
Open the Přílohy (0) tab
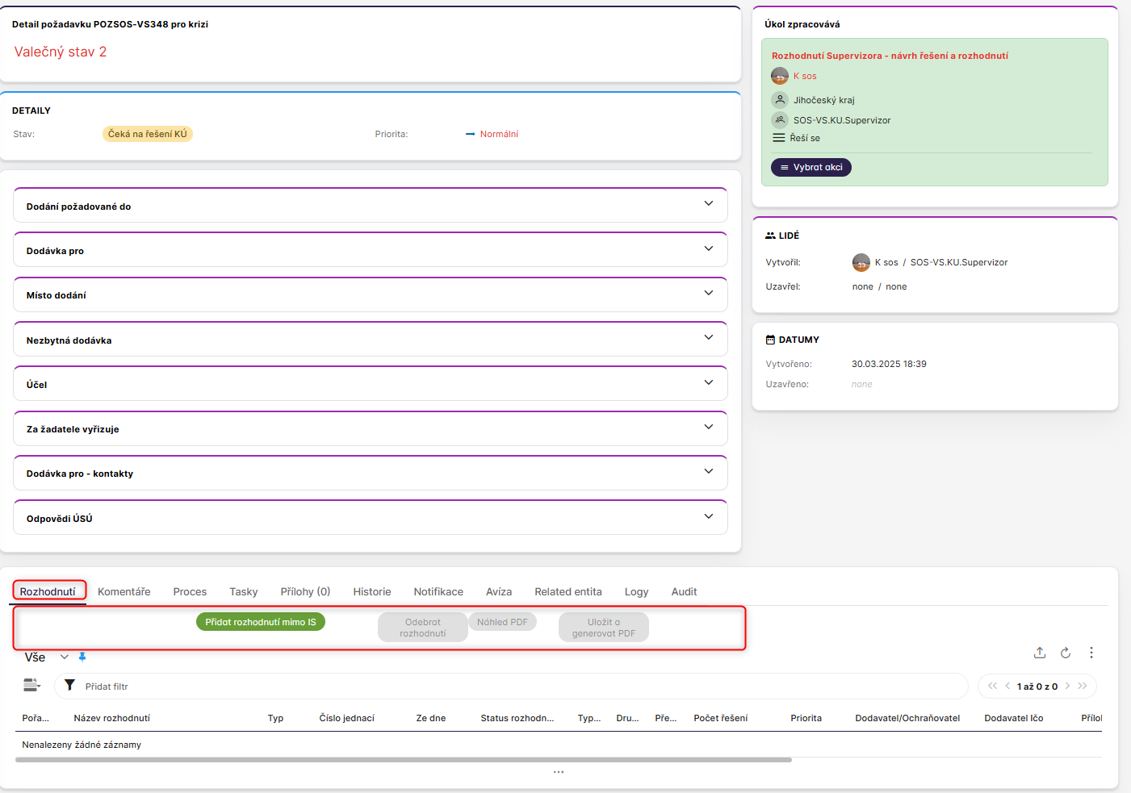(x=305, y=591)
